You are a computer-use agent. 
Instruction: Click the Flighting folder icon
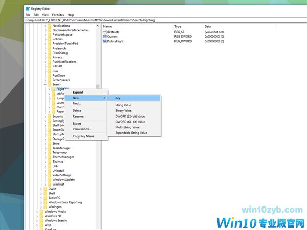tap(53, 89)
